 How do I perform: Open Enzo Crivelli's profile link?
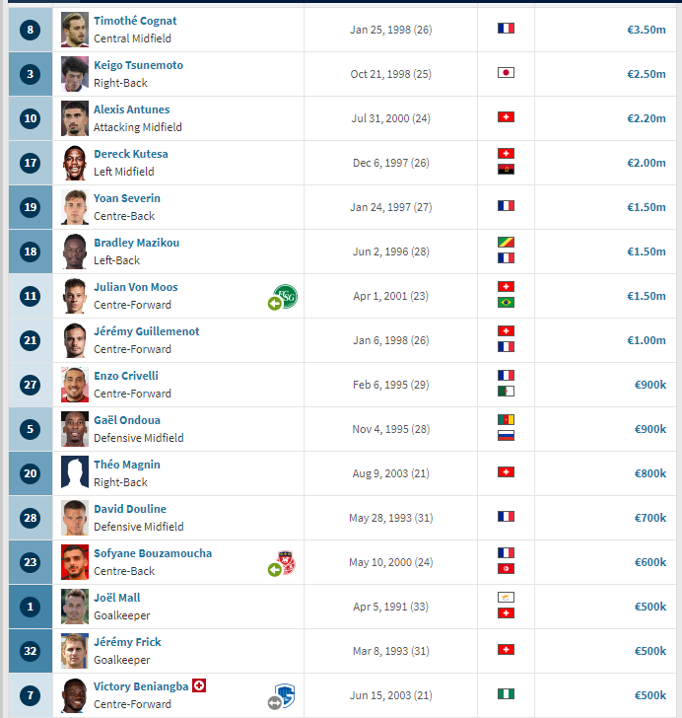pos(126,376)
